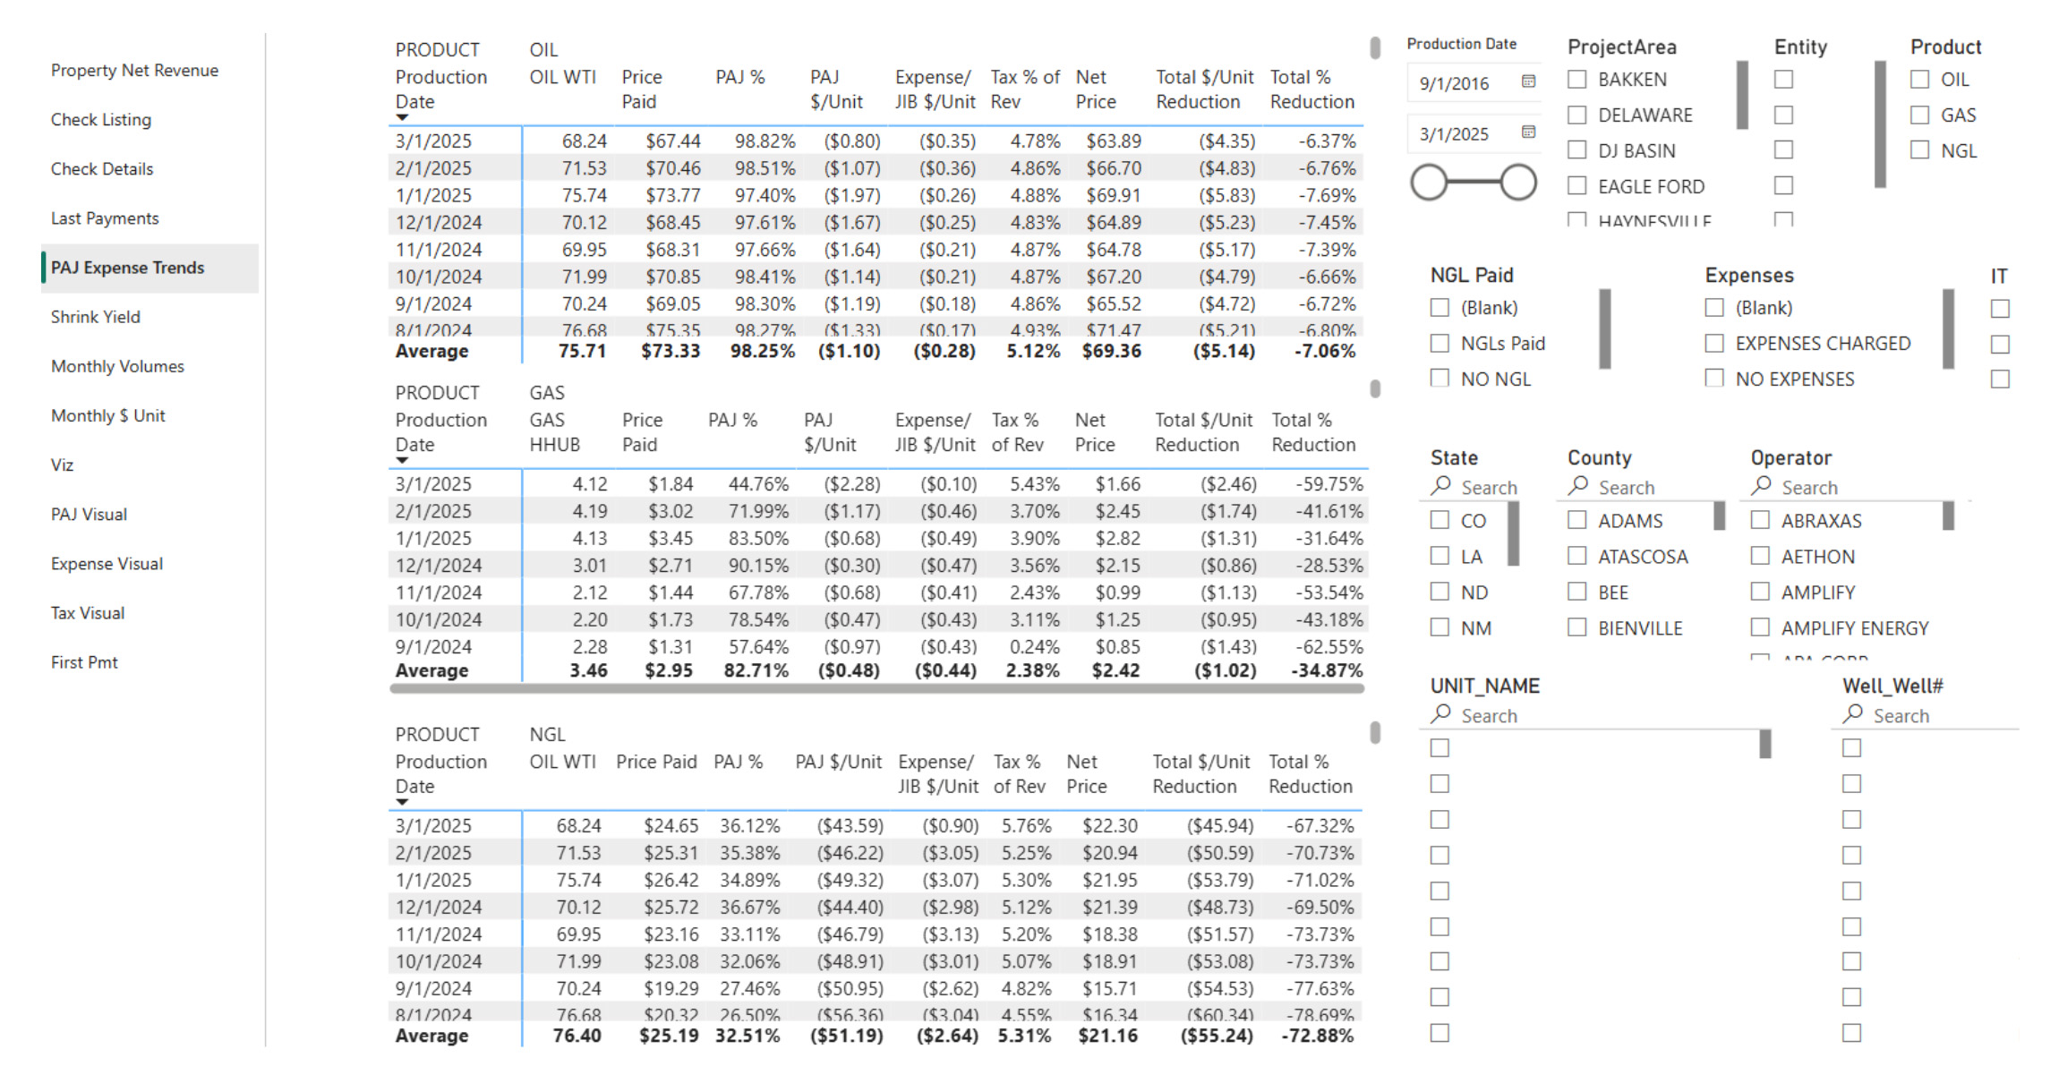Image resolution: width=2059 pixels, height=1083 pixels.
Task: Go to the Shrink Yield page
Action: coord(96,317)
